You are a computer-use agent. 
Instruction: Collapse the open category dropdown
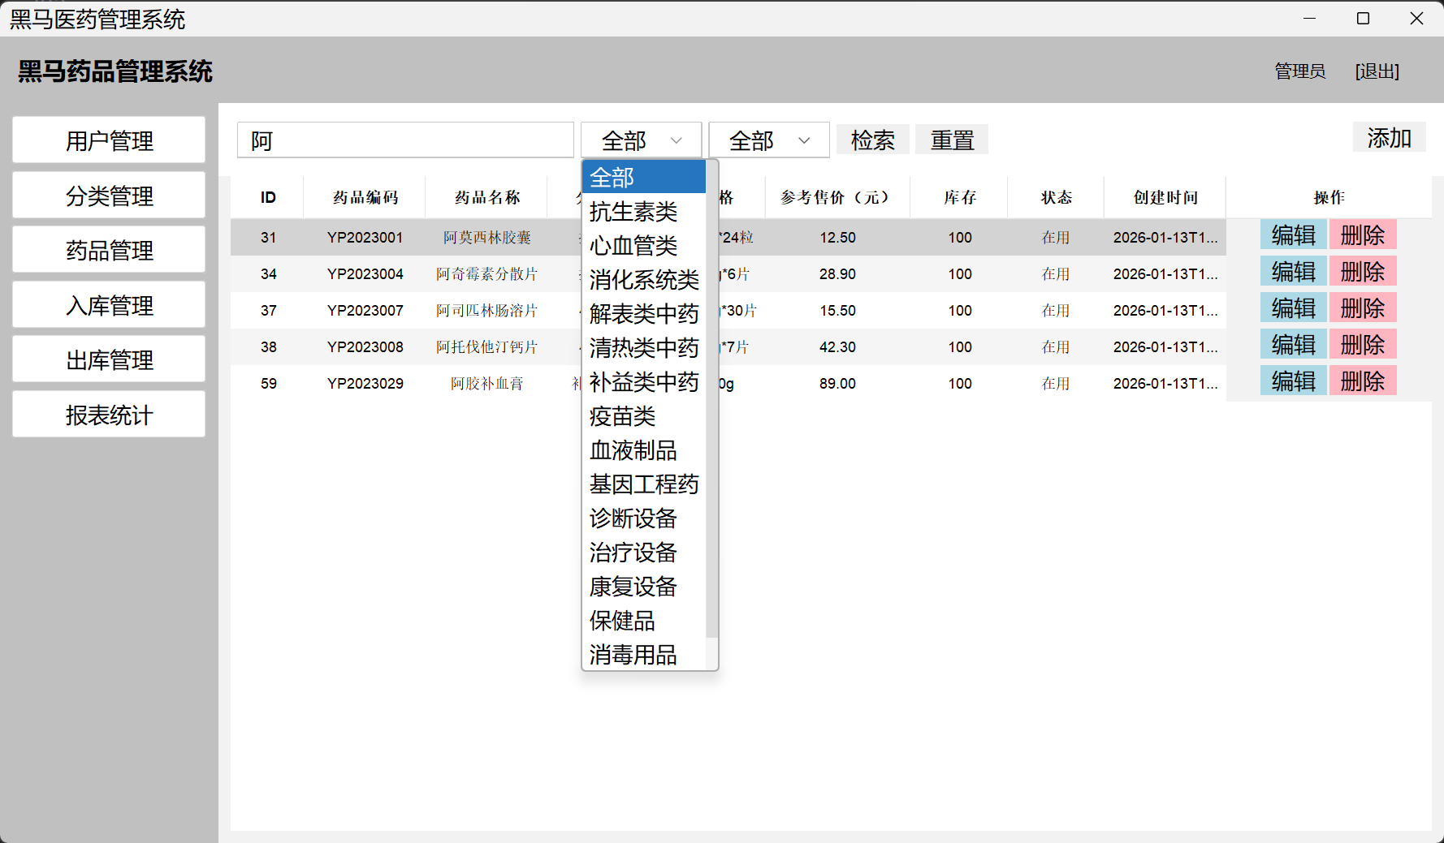tap(641, 140)
